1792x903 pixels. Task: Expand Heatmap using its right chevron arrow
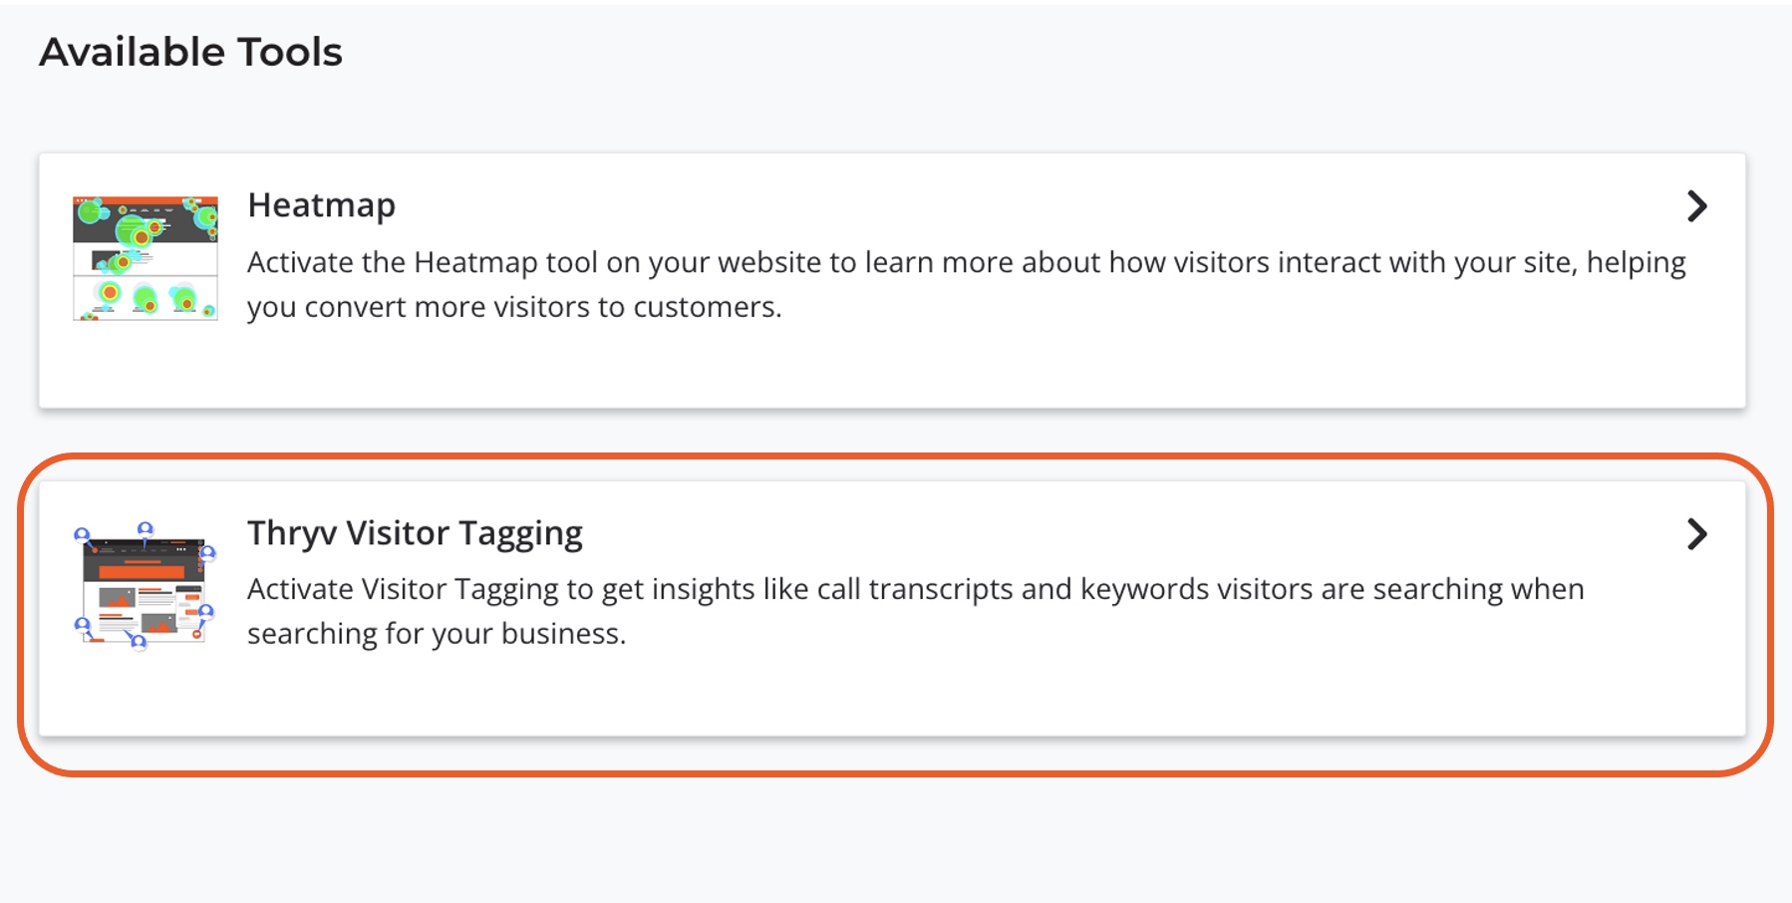click(x=1696, y=206)
